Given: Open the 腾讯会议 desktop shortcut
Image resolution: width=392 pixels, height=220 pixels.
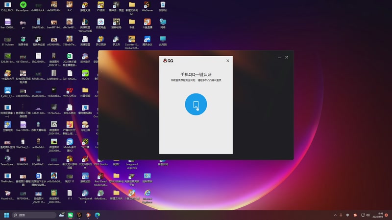Looking at the screenshot, I should pyautogui.click(x=147, y=41).
